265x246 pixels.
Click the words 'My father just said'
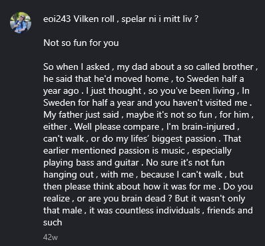[x=81, y=115]
